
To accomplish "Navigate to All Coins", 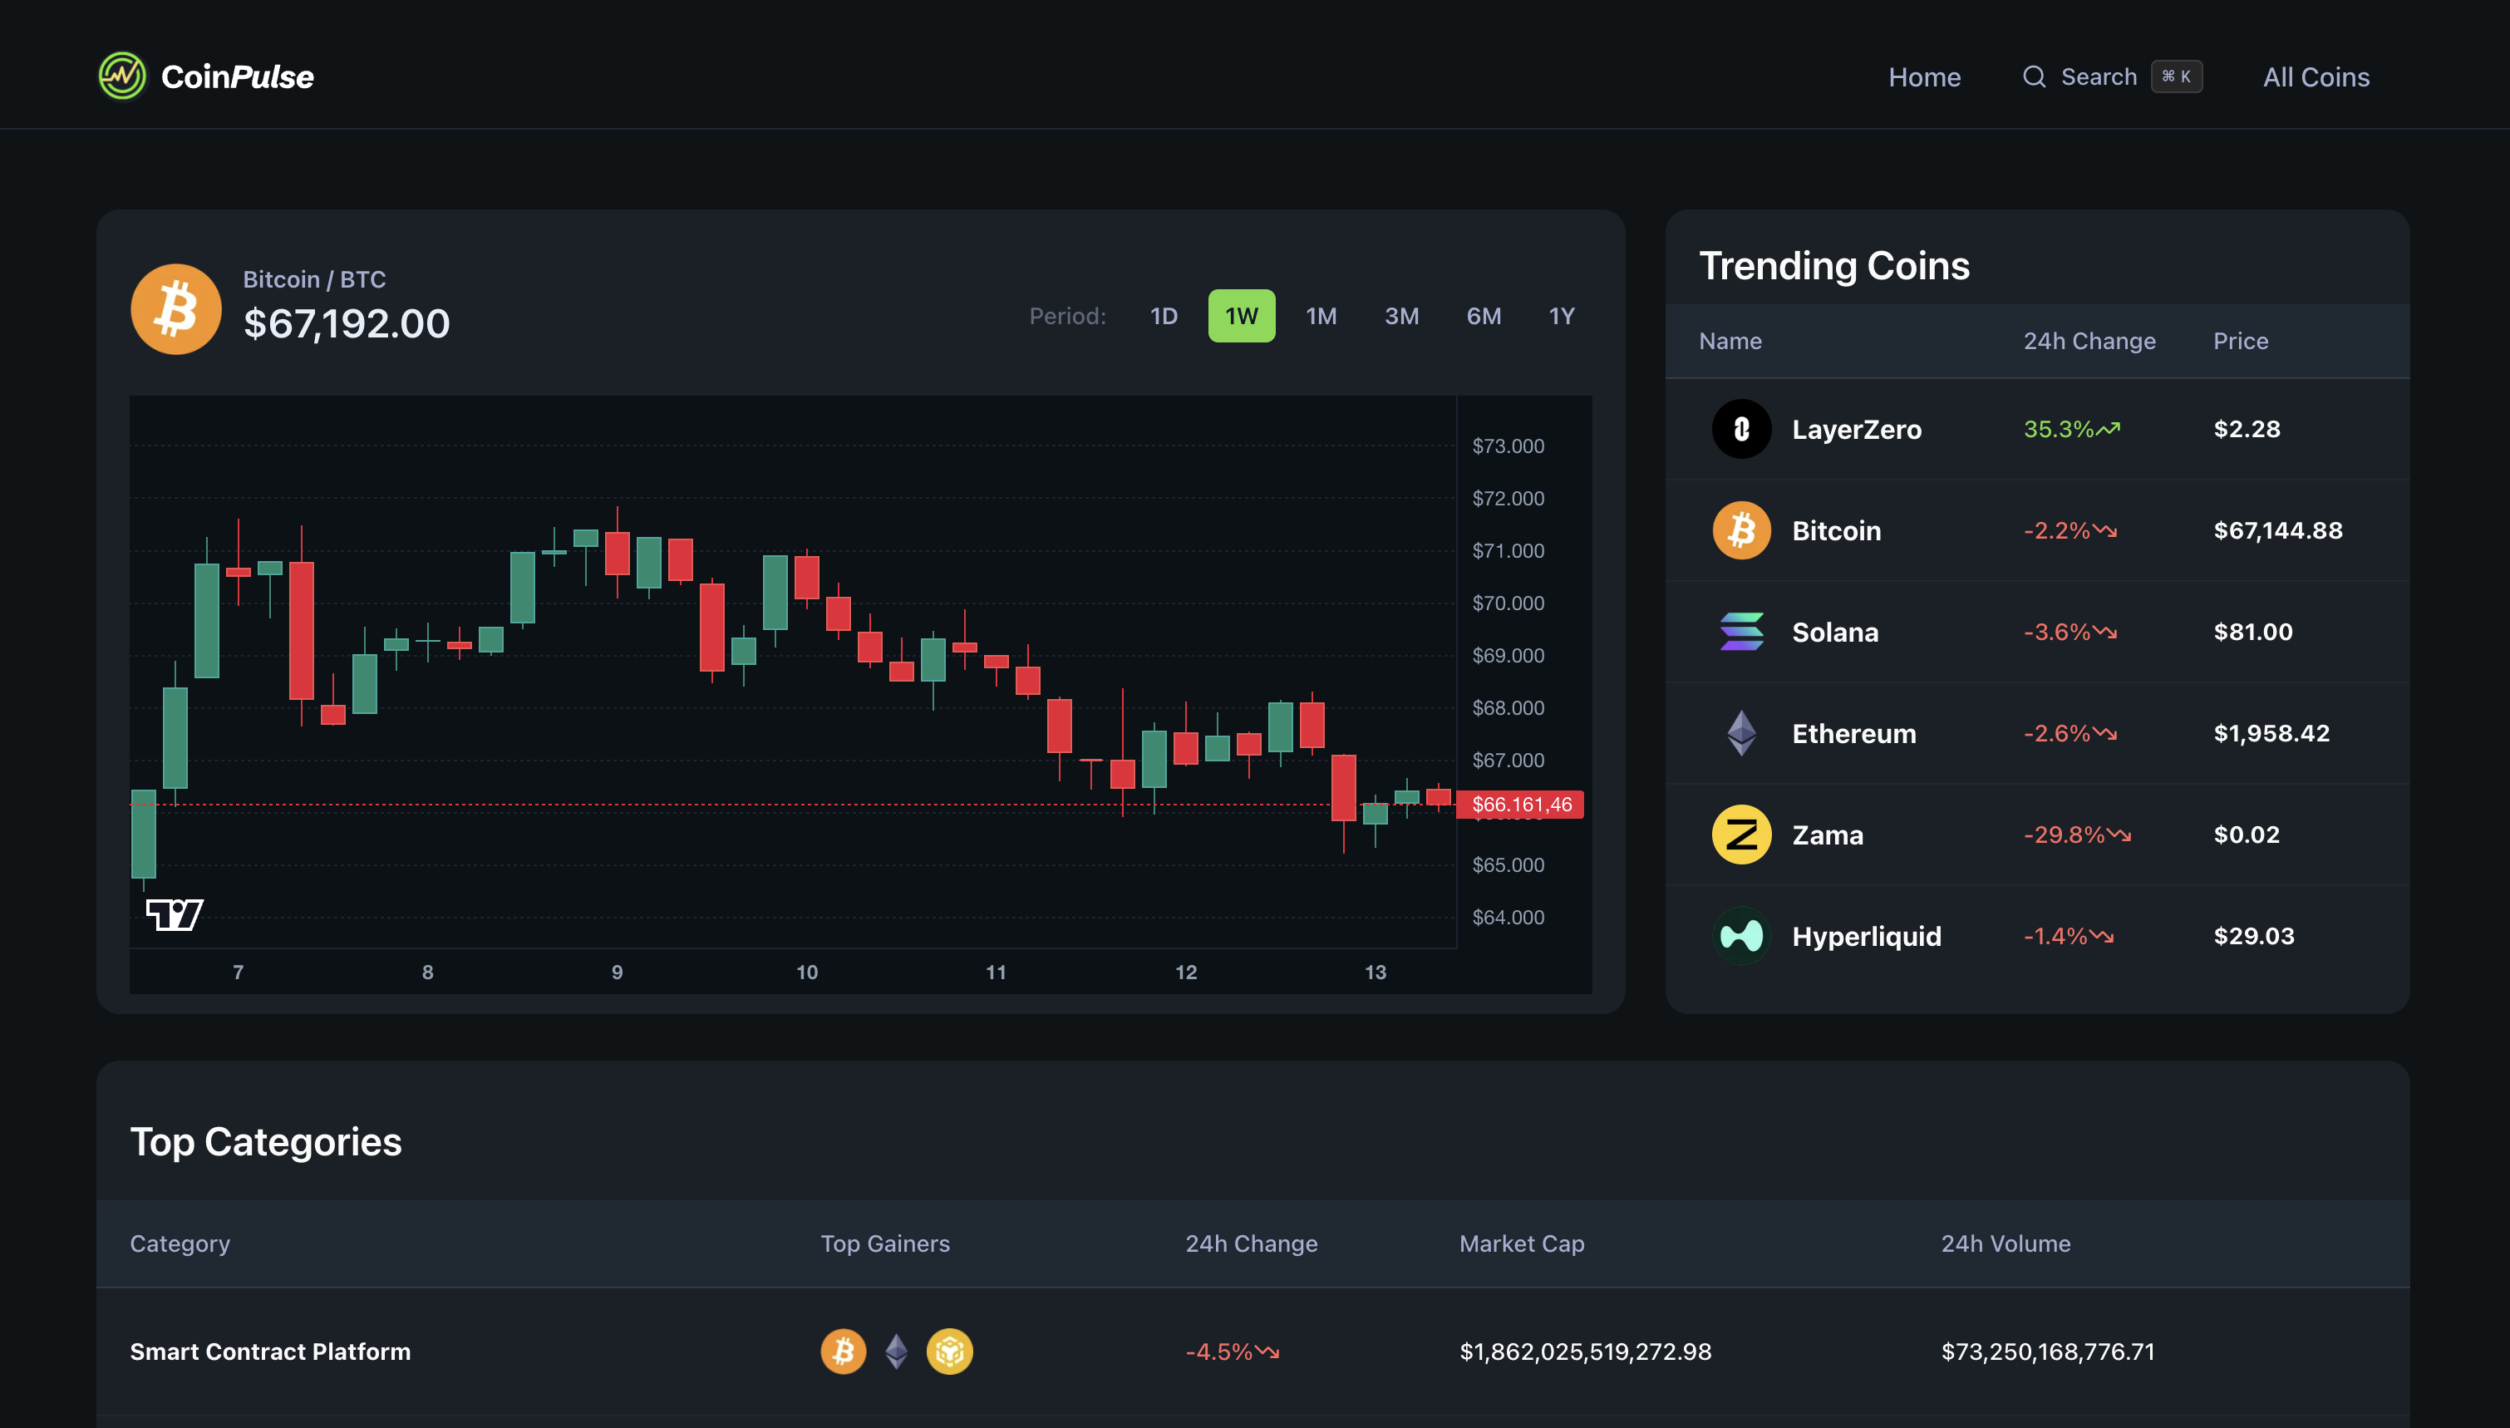I will (2316, 76).
